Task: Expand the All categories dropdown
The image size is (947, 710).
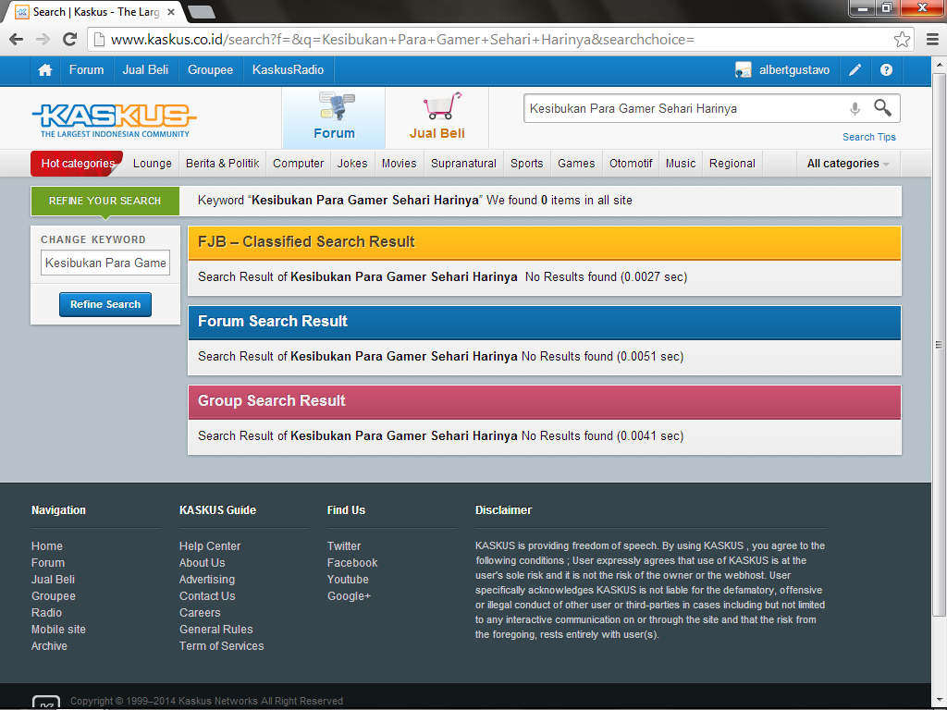Action: point(848,164)
